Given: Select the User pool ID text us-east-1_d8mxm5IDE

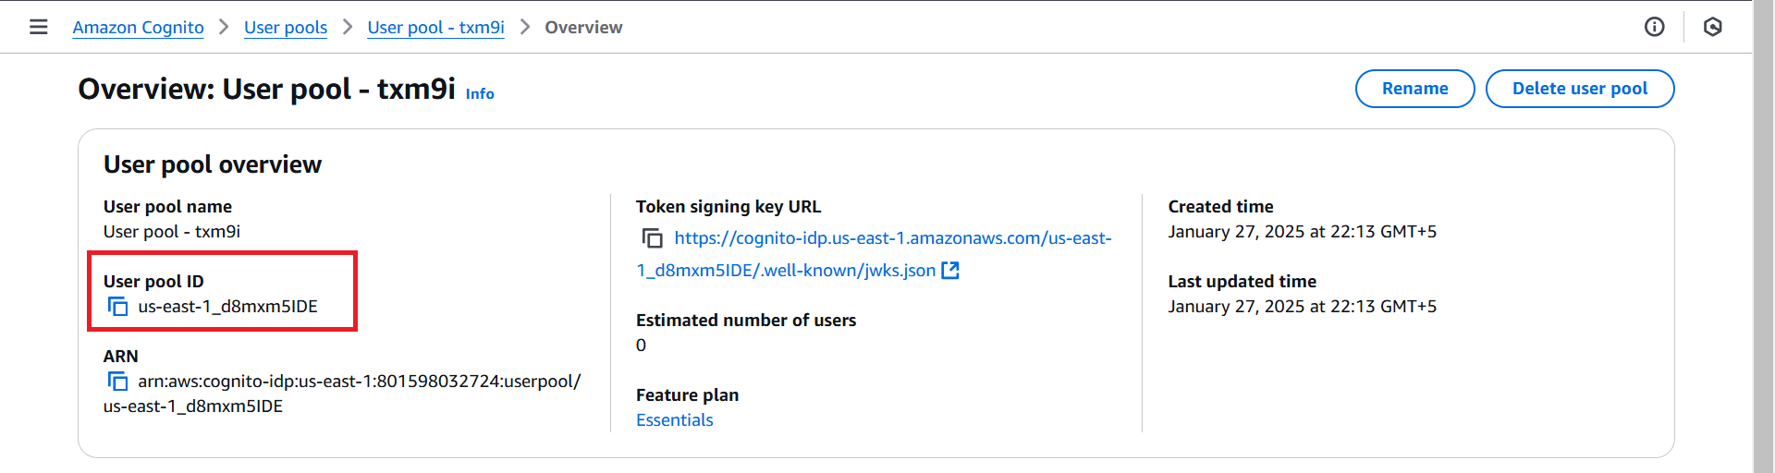Looking at the screenshot, I should (228, 307).
